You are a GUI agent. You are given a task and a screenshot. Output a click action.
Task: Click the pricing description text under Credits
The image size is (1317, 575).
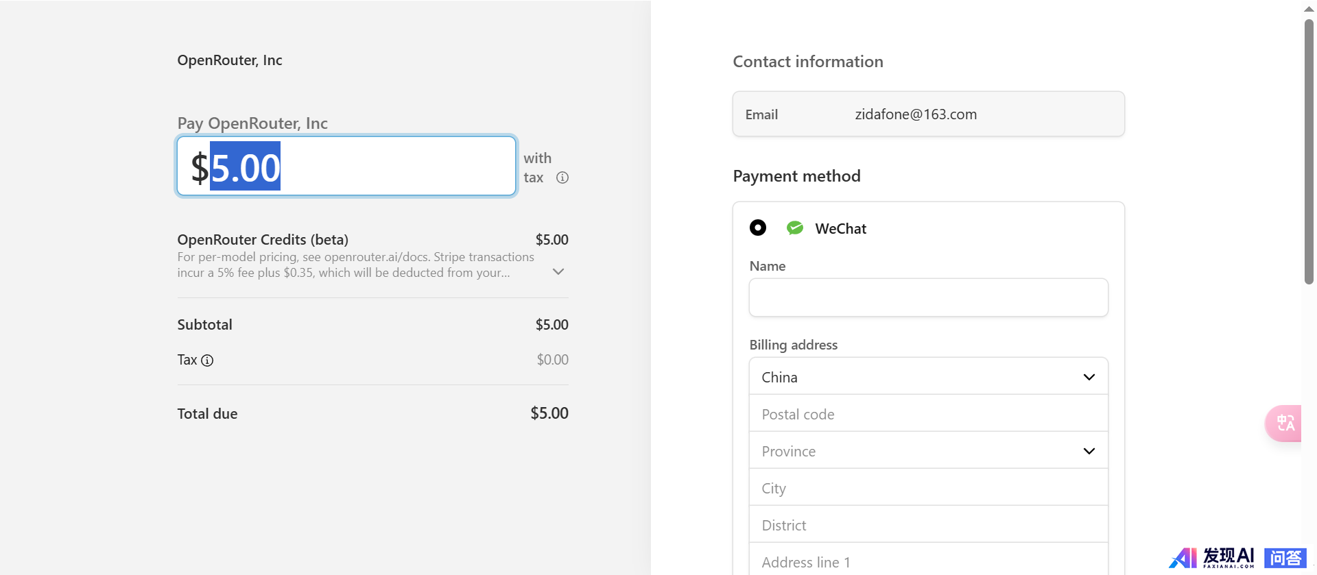coord(355,265)
